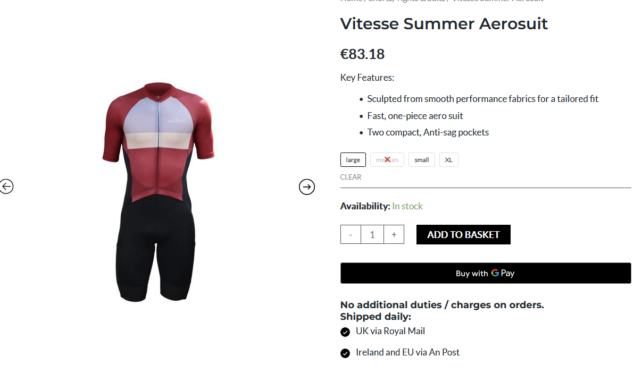The width and height of the screenshot is (642, 373).
Task: Click the Key Features label
Action: point(367,78)
